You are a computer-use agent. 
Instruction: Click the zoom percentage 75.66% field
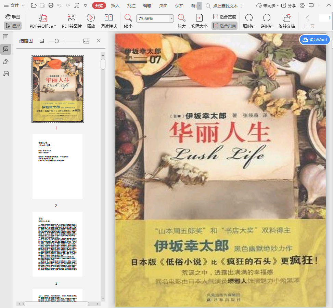click(153, 19)
